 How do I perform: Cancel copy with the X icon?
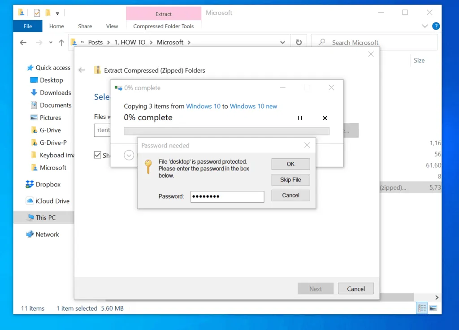325,118
